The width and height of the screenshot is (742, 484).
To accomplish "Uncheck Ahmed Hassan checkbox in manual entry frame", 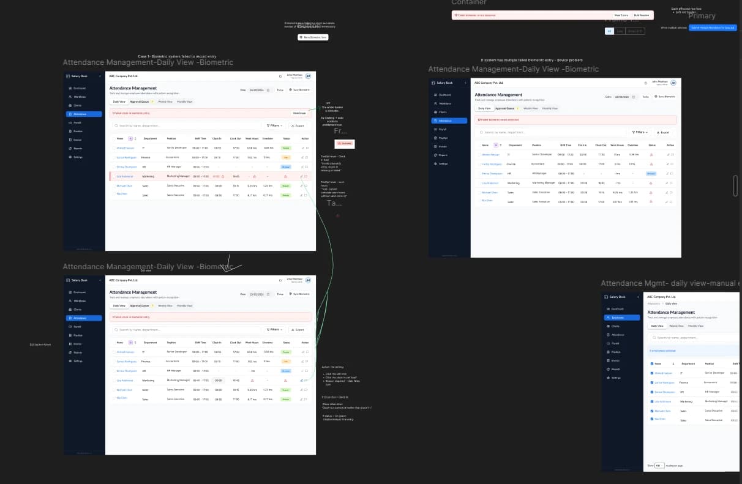I will 652,373.
